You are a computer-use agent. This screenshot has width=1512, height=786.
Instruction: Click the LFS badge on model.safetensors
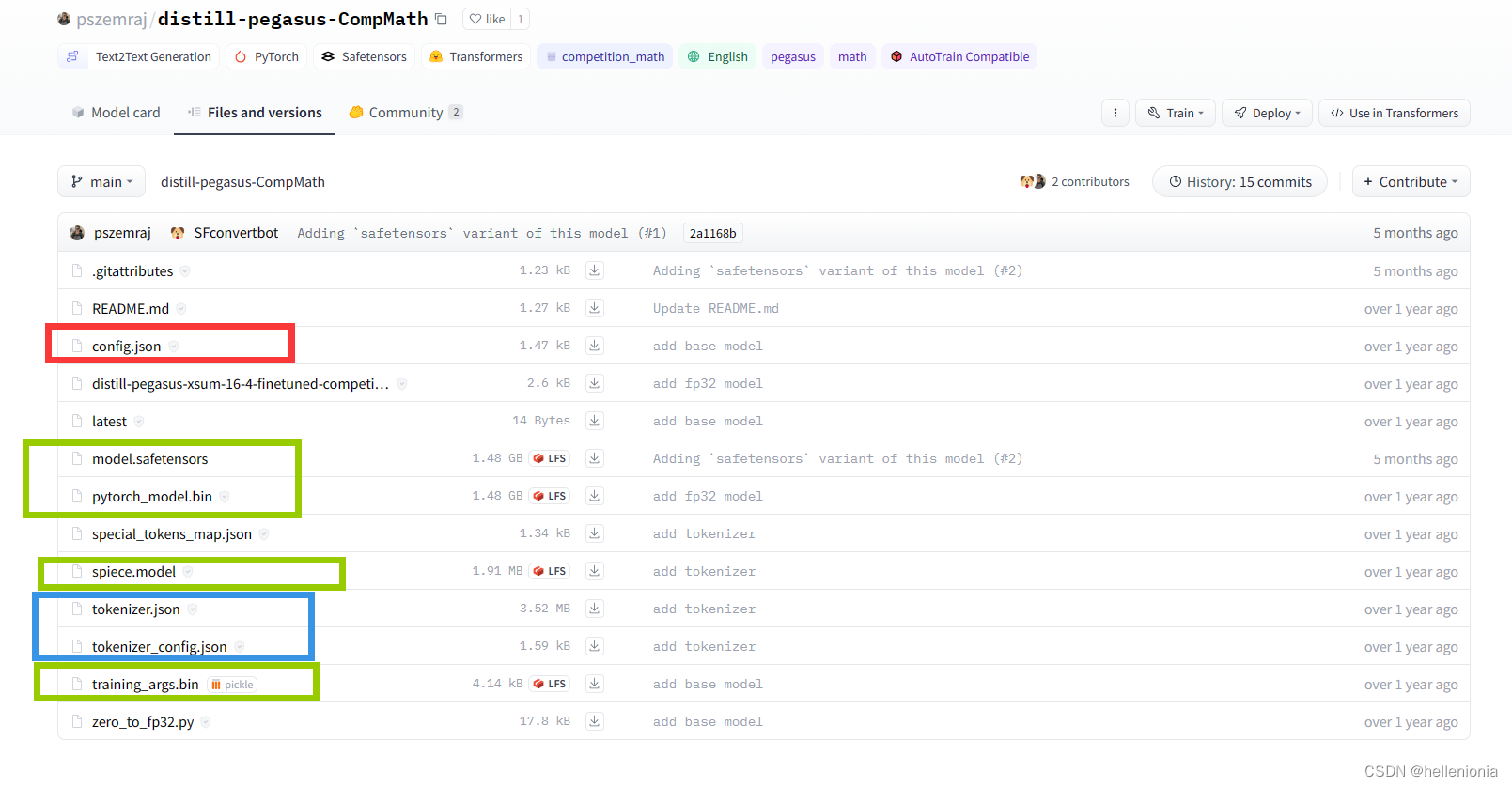click(x=550, y=458)
